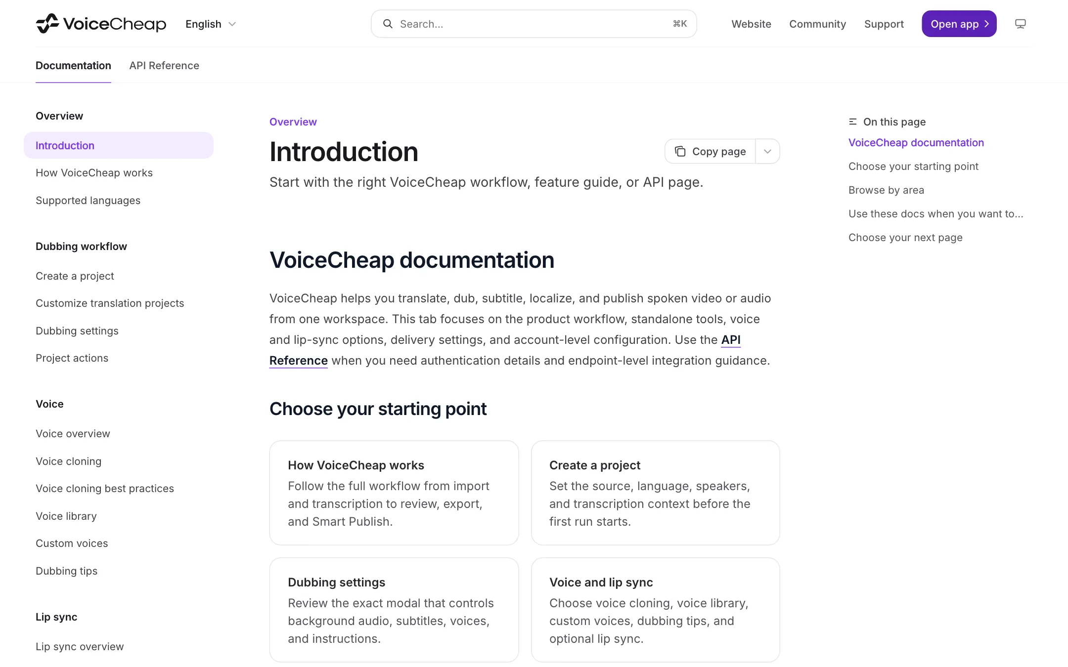Jump to Choose your starting point
The image size is (1068, 667).
click(913, 166)
